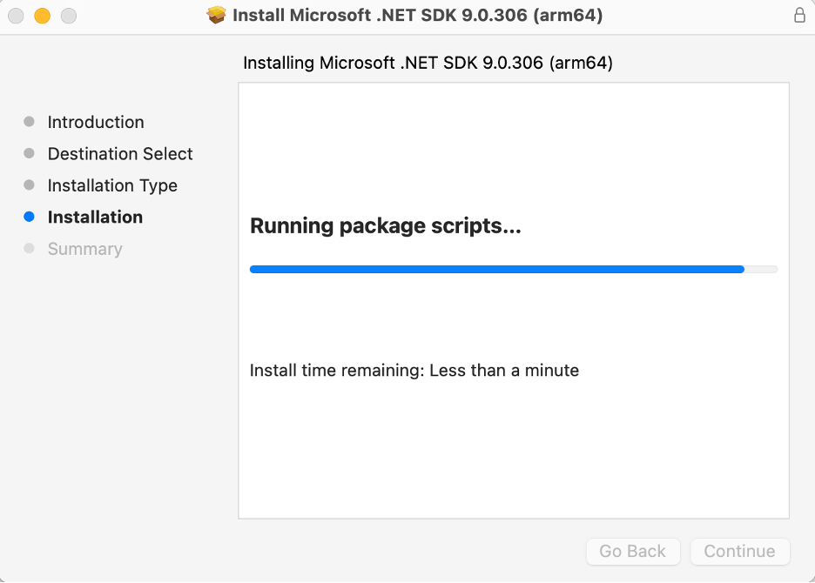This screenshot has height=583, width=815.
Task: Minimize the installer with yellow button
Action: coord(42,16)
